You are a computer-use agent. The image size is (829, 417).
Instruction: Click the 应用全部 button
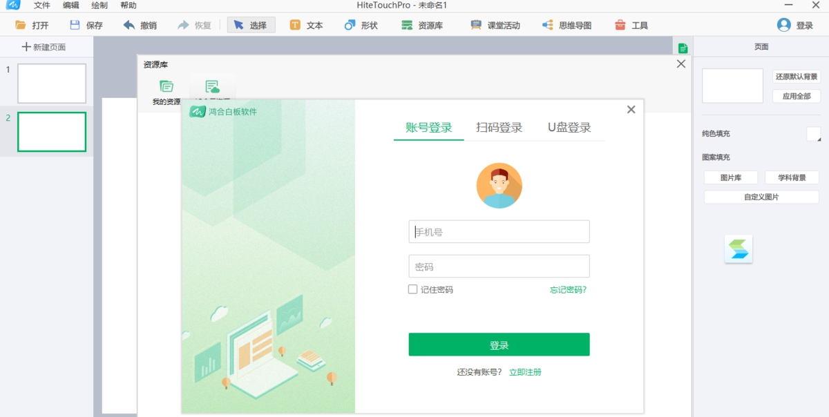[797, 97]
